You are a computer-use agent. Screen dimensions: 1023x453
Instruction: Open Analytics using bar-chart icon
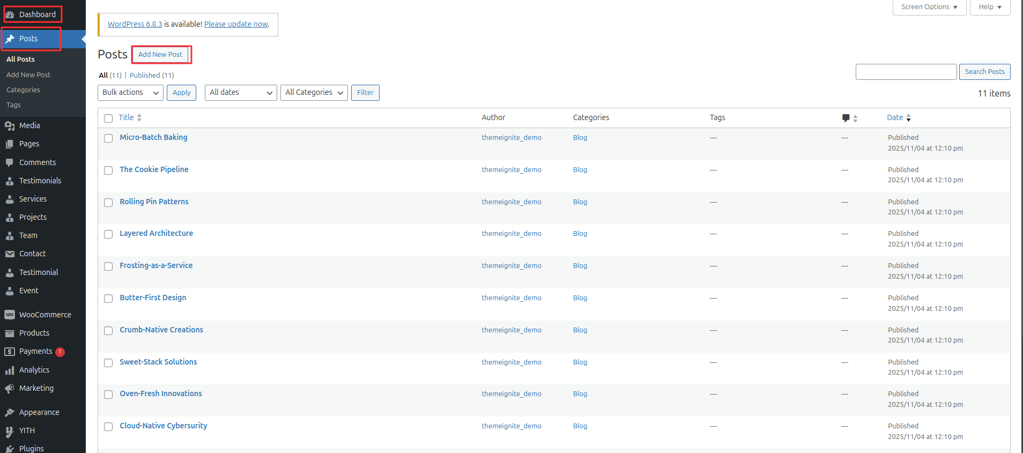click(10, 370)
